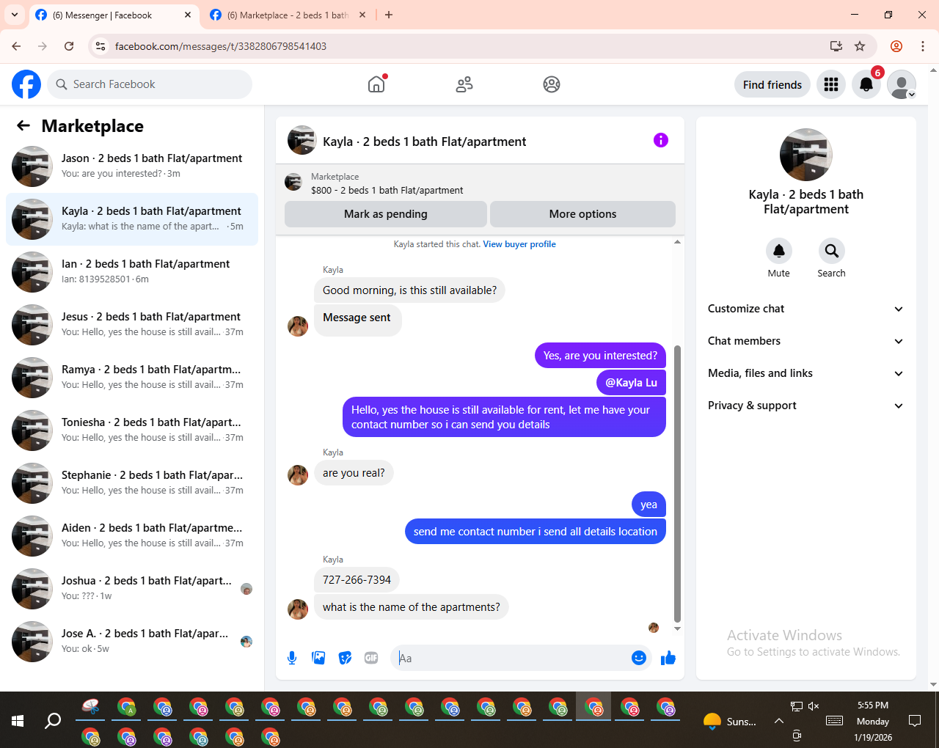The width and height of the screenshot is (939, 748).
Task: Click the 727-266-7394 message bubble
Action: tap(357, 580)
